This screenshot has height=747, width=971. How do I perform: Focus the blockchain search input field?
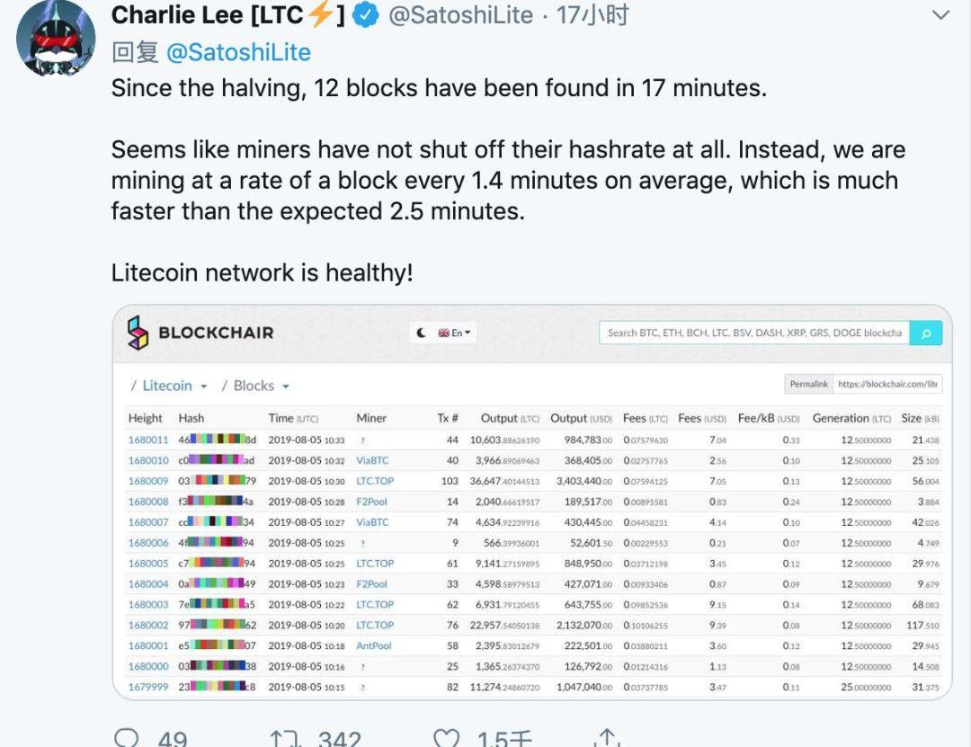pos(754,333)
